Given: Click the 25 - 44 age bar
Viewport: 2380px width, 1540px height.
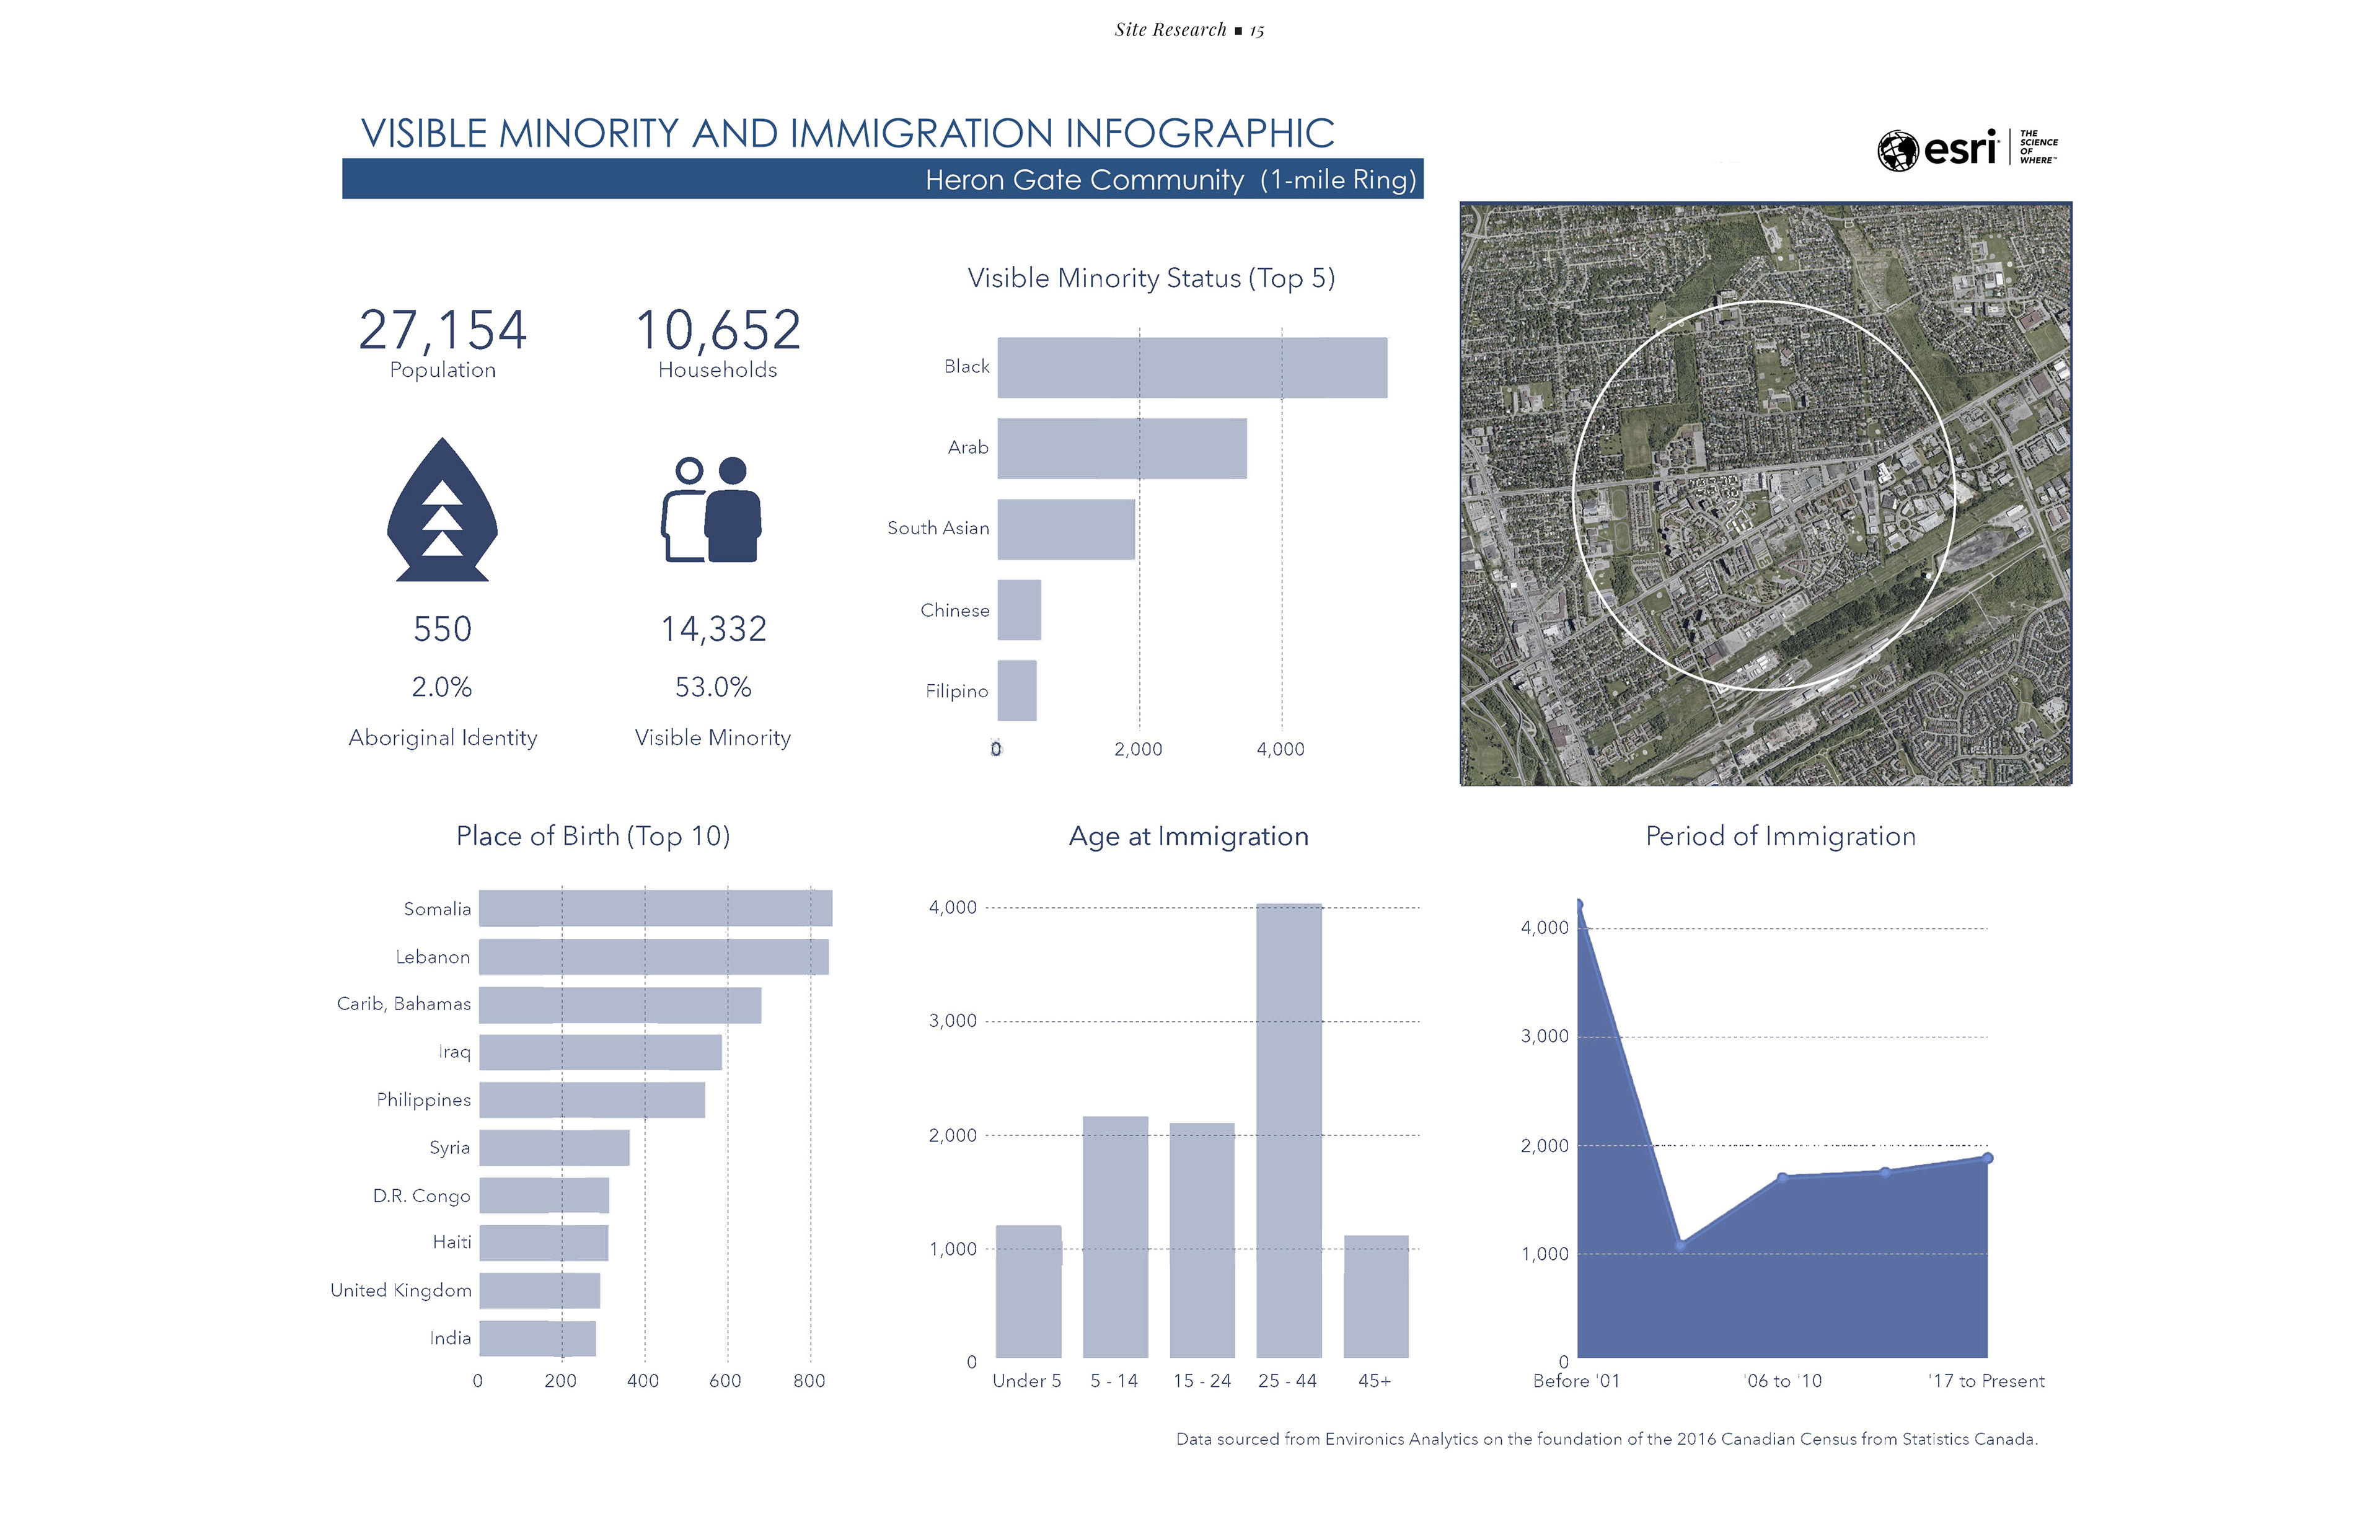Looking at the screenshot, I should tap(1288, 1130).
